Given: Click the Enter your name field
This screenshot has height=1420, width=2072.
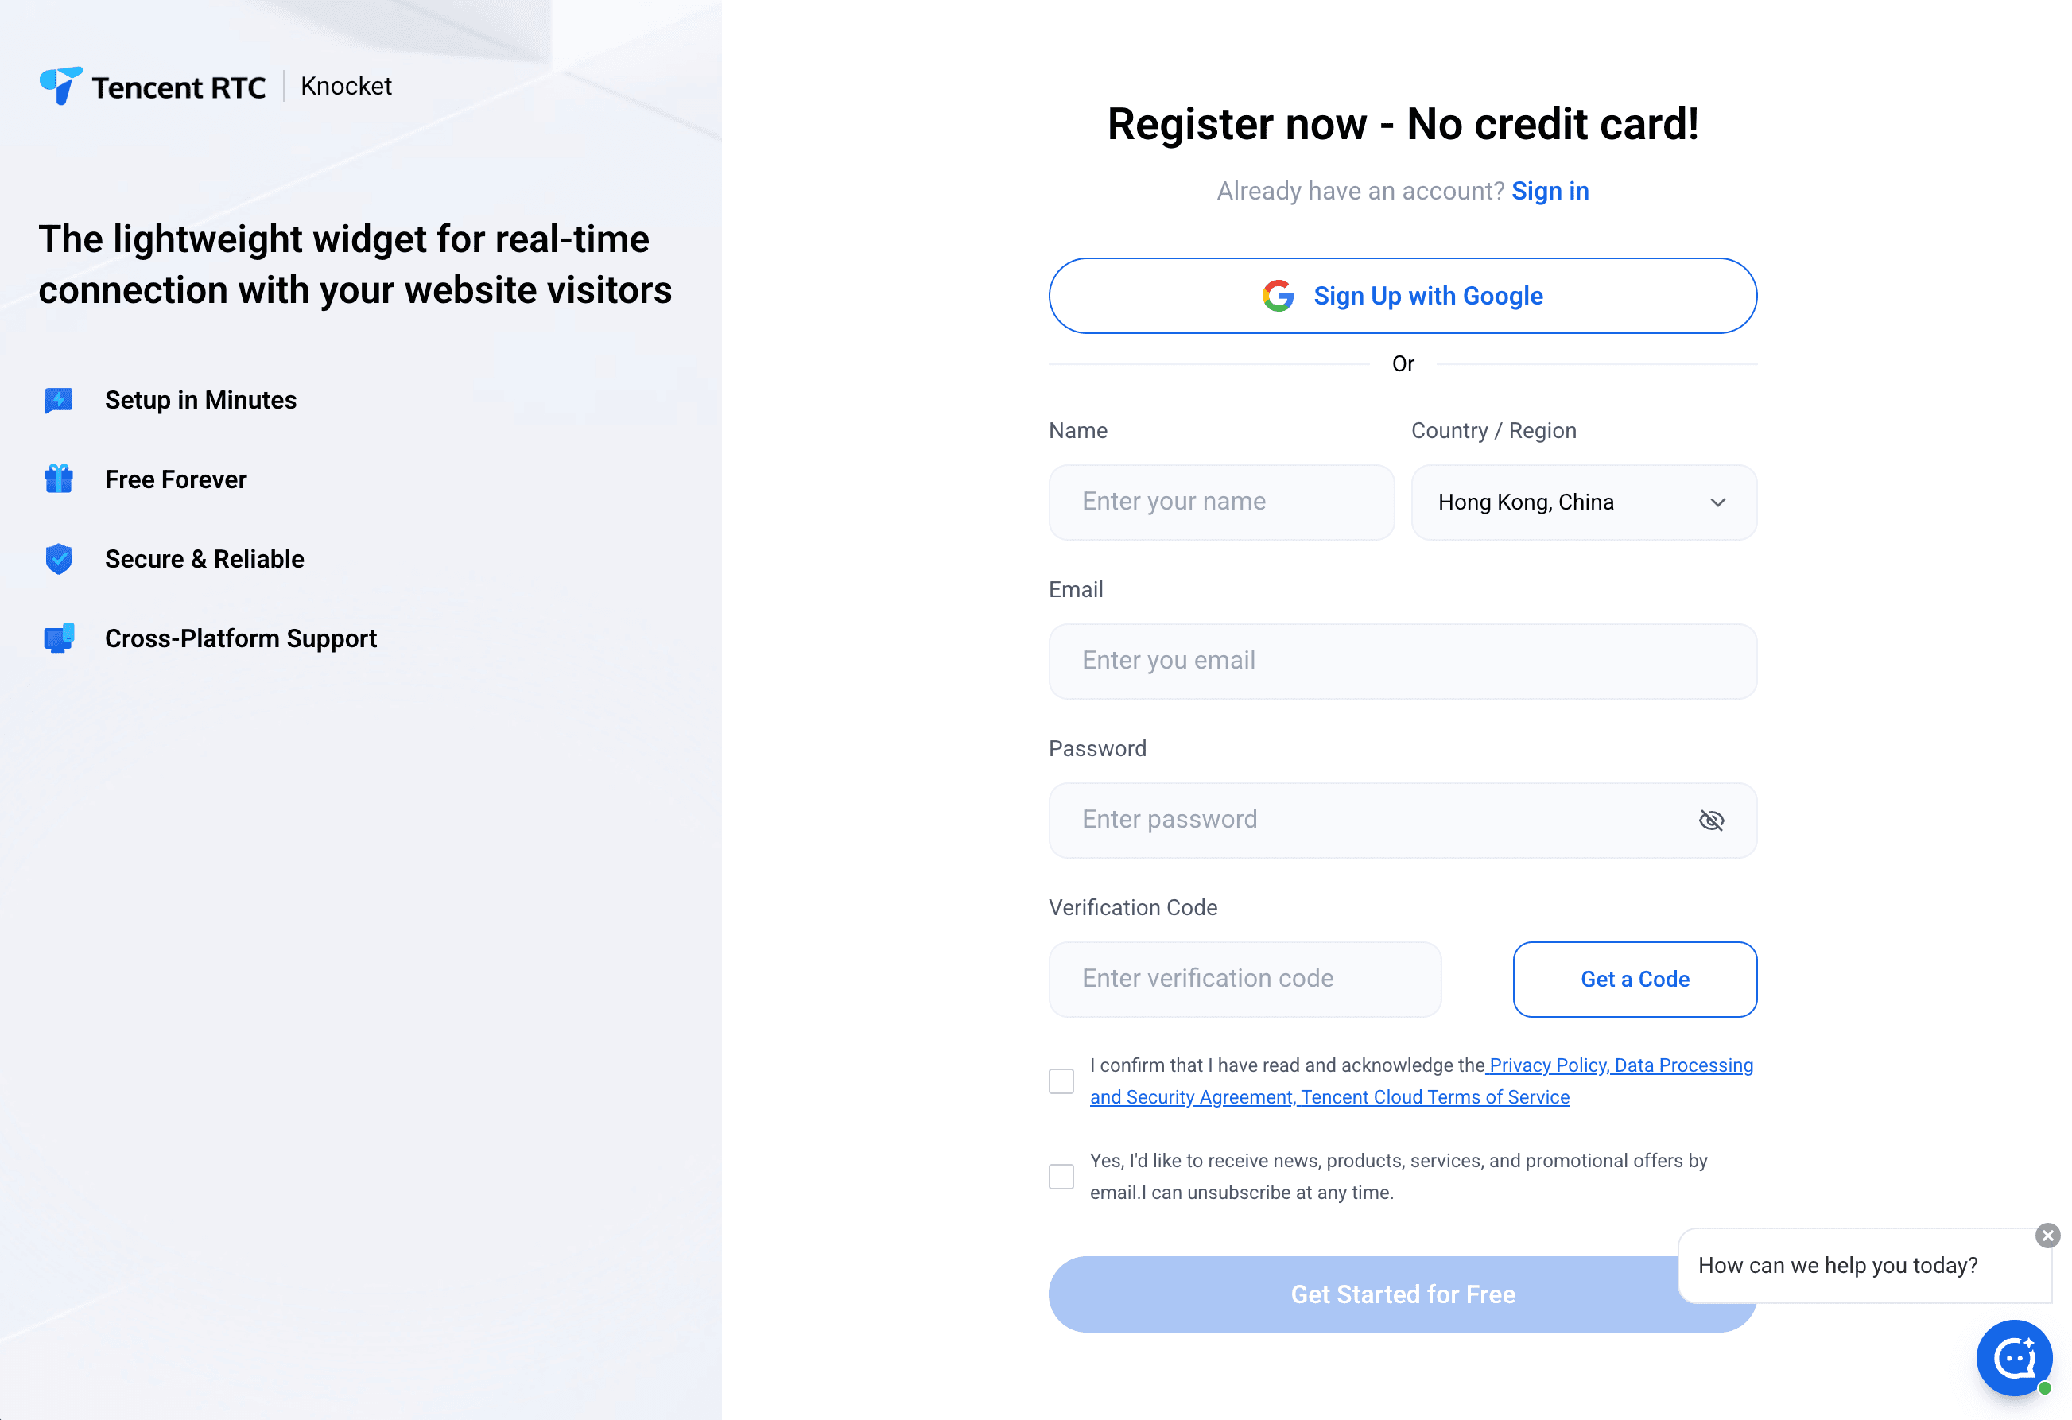Looking at the screenshot, I should point(1220,502).
